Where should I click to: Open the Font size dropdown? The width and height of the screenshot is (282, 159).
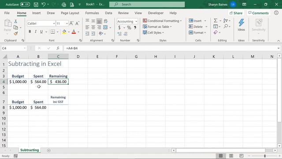[x=67, y=23]
